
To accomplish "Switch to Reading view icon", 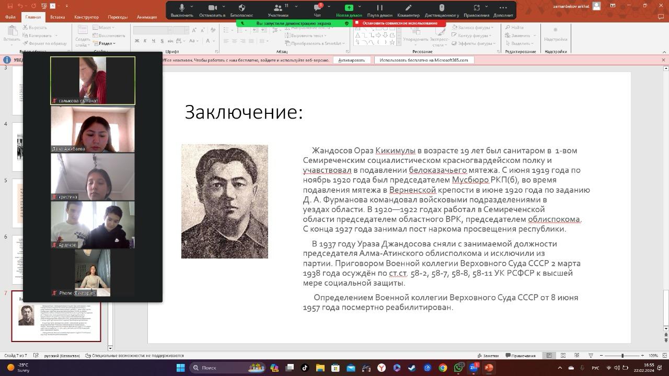I will click(576, 356).
